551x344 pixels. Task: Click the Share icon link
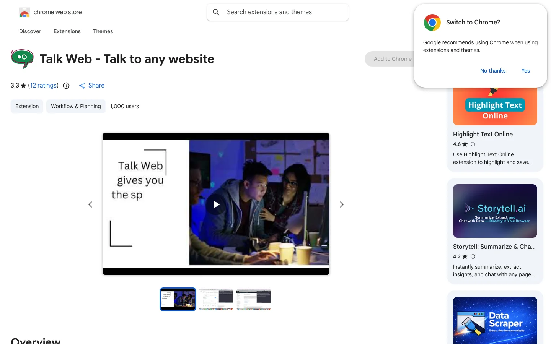tap(91, 86)
